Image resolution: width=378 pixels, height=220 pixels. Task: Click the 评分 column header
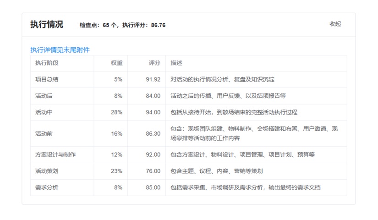(154, 63)
